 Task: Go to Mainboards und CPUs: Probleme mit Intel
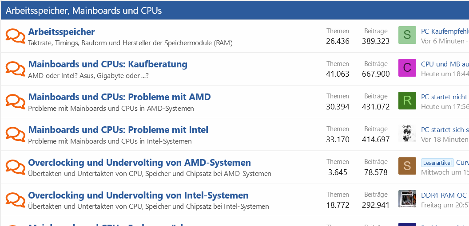tap(118, 130)
